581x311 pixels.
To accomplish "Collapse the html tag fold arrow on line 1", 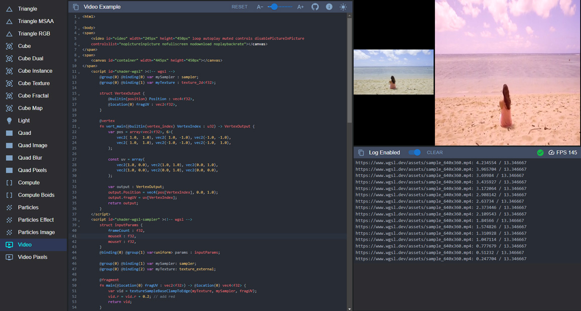I will pyautogui.click(x=79, y=17).
